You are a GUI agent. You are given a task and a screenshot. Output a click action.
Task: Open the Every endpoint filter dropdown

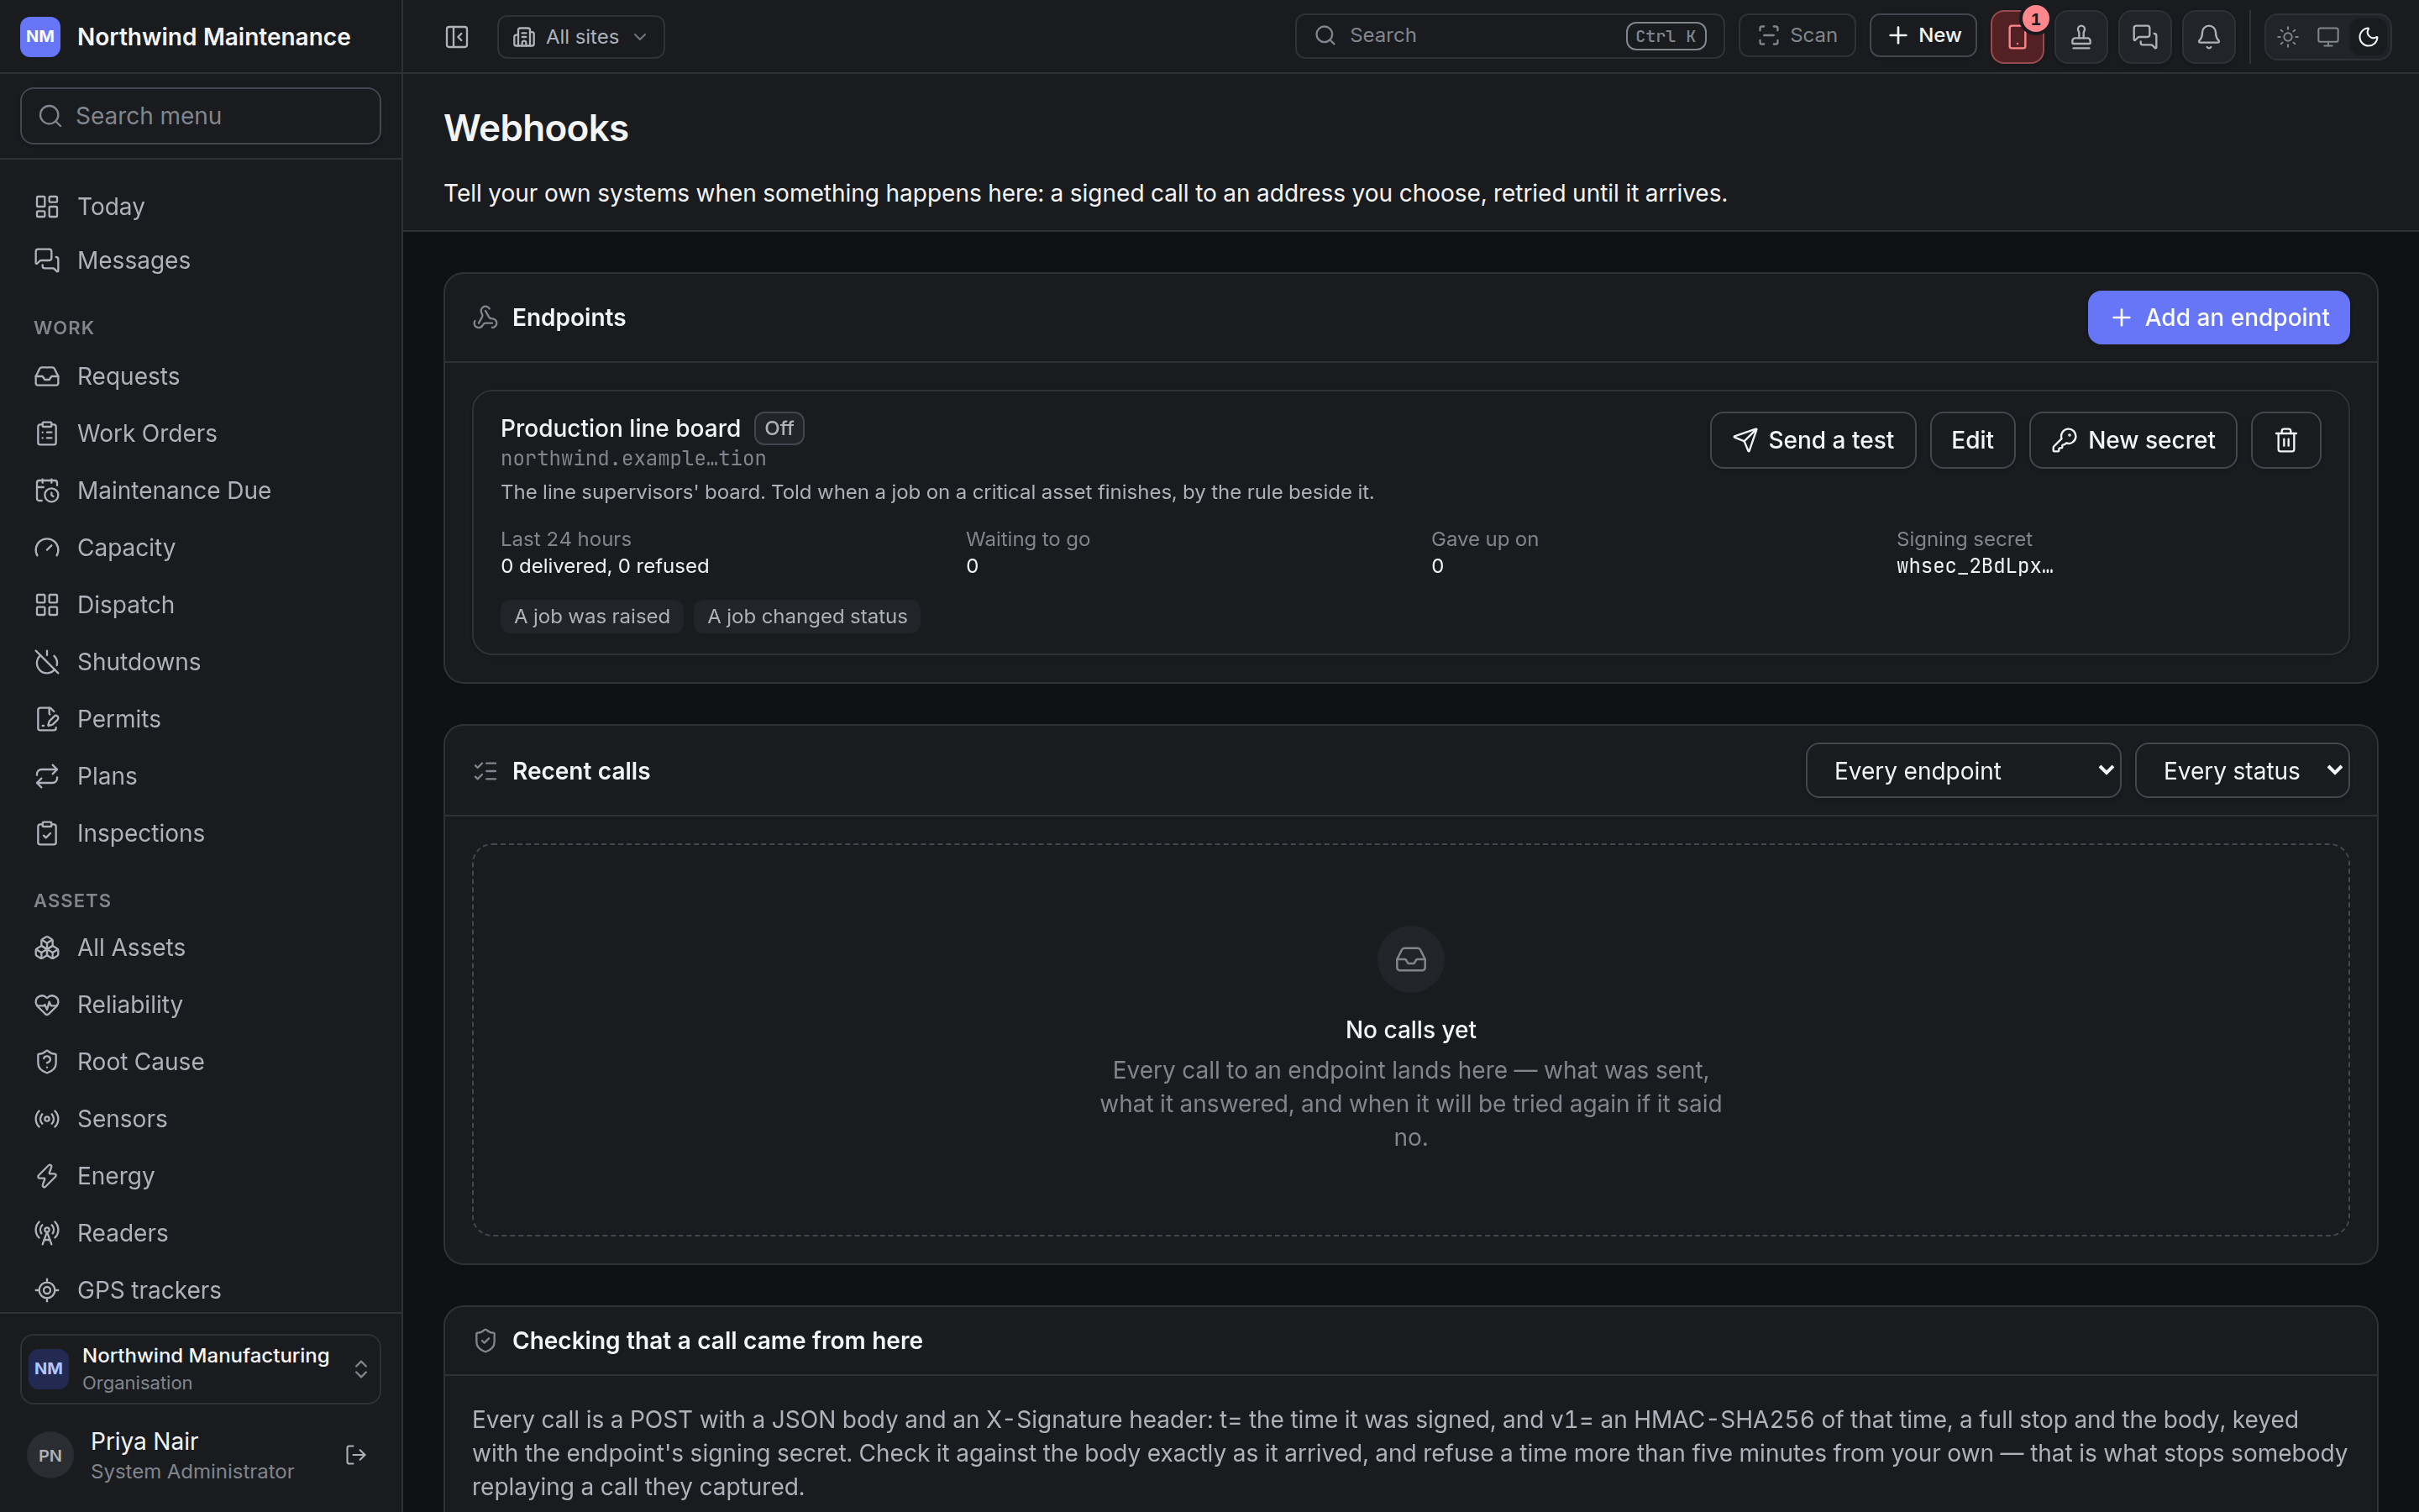point(1962,770)
